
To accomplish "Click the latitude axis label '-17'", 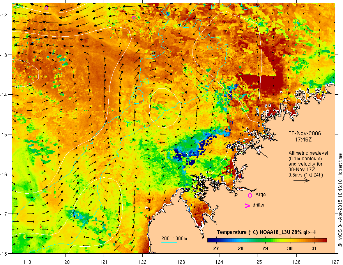I will click(x=4, y=214).
